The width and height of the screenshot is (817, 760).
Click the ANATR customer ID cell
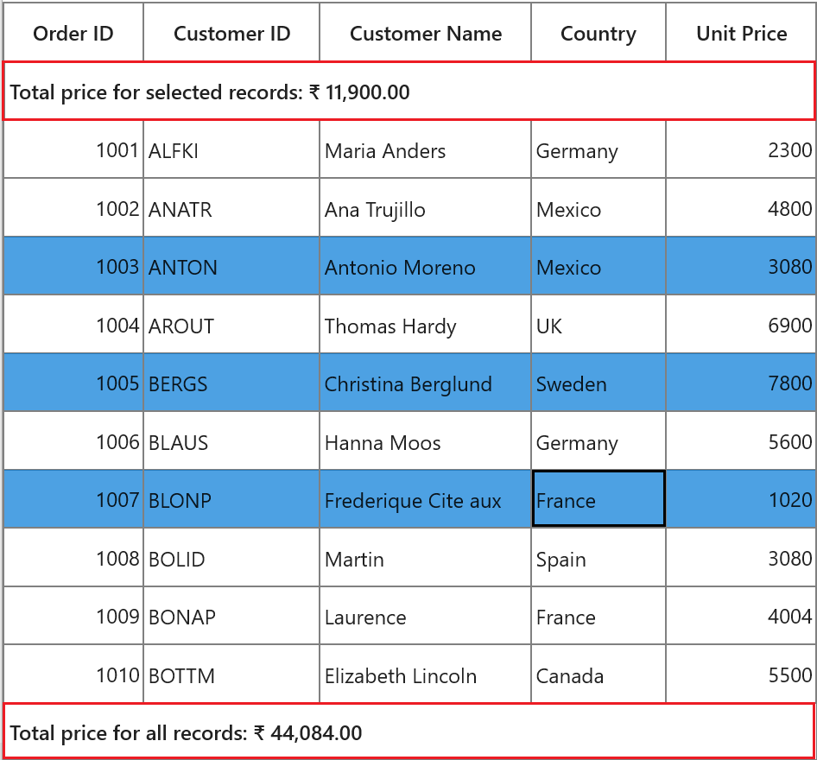231,208
